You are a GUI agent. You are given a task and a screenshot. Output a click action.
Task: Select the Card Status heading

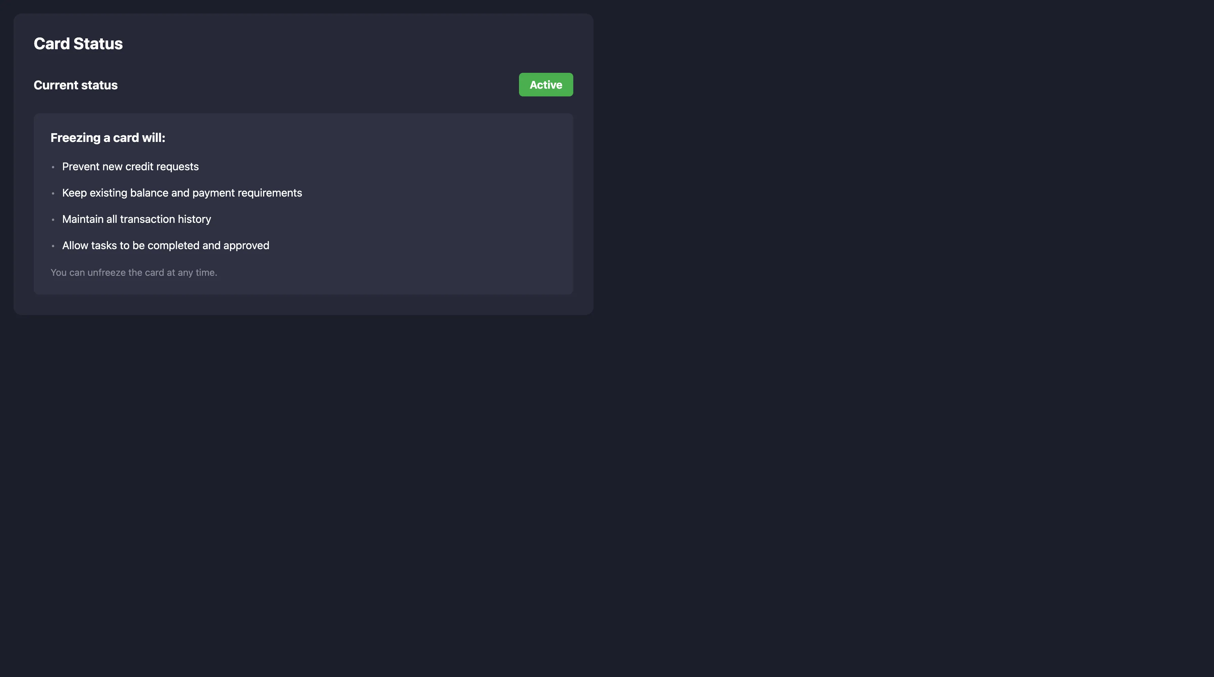pyautogui.click(x=78, y=43)
